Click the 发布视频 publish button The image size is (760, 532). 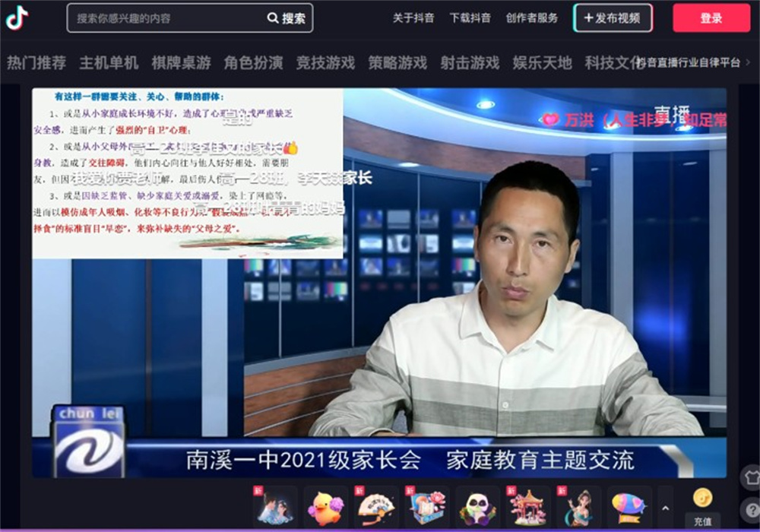(613, 18)
